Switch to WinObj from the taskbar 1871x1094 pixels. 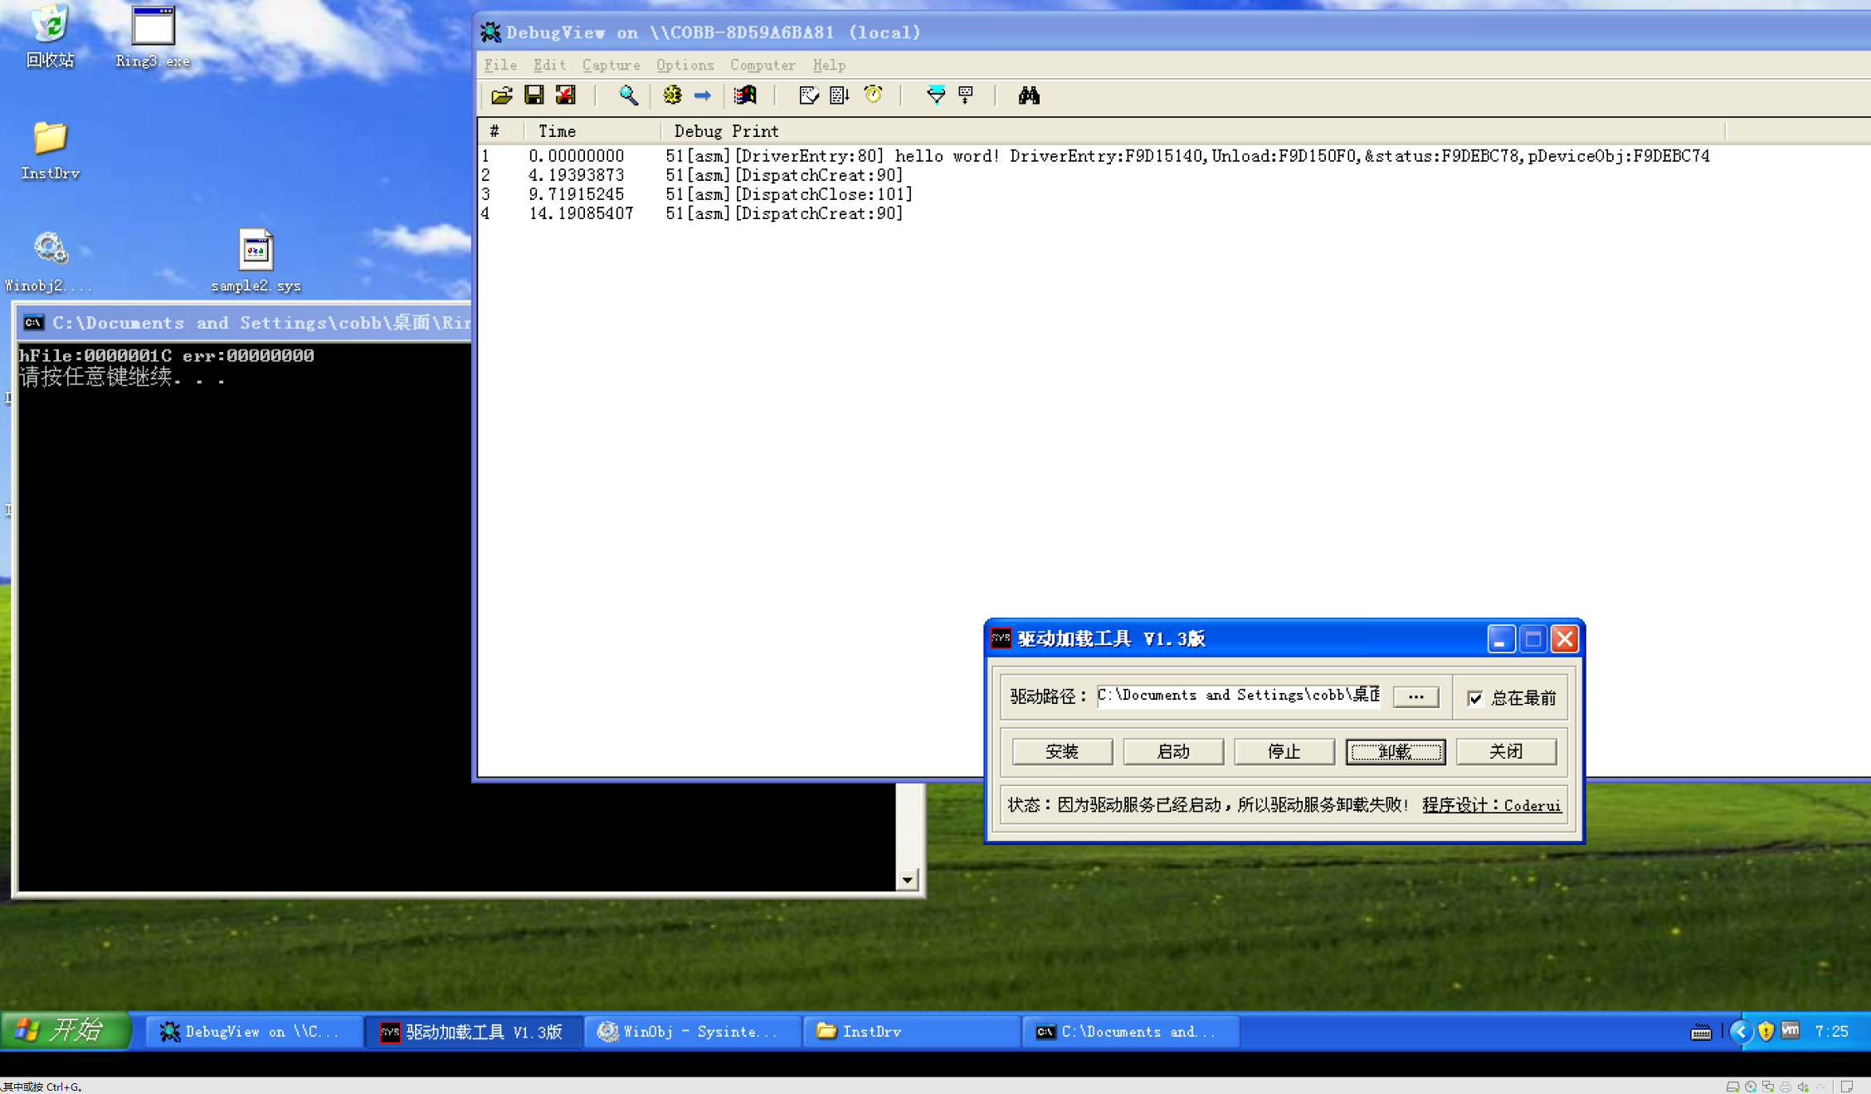click(691, 1031)
